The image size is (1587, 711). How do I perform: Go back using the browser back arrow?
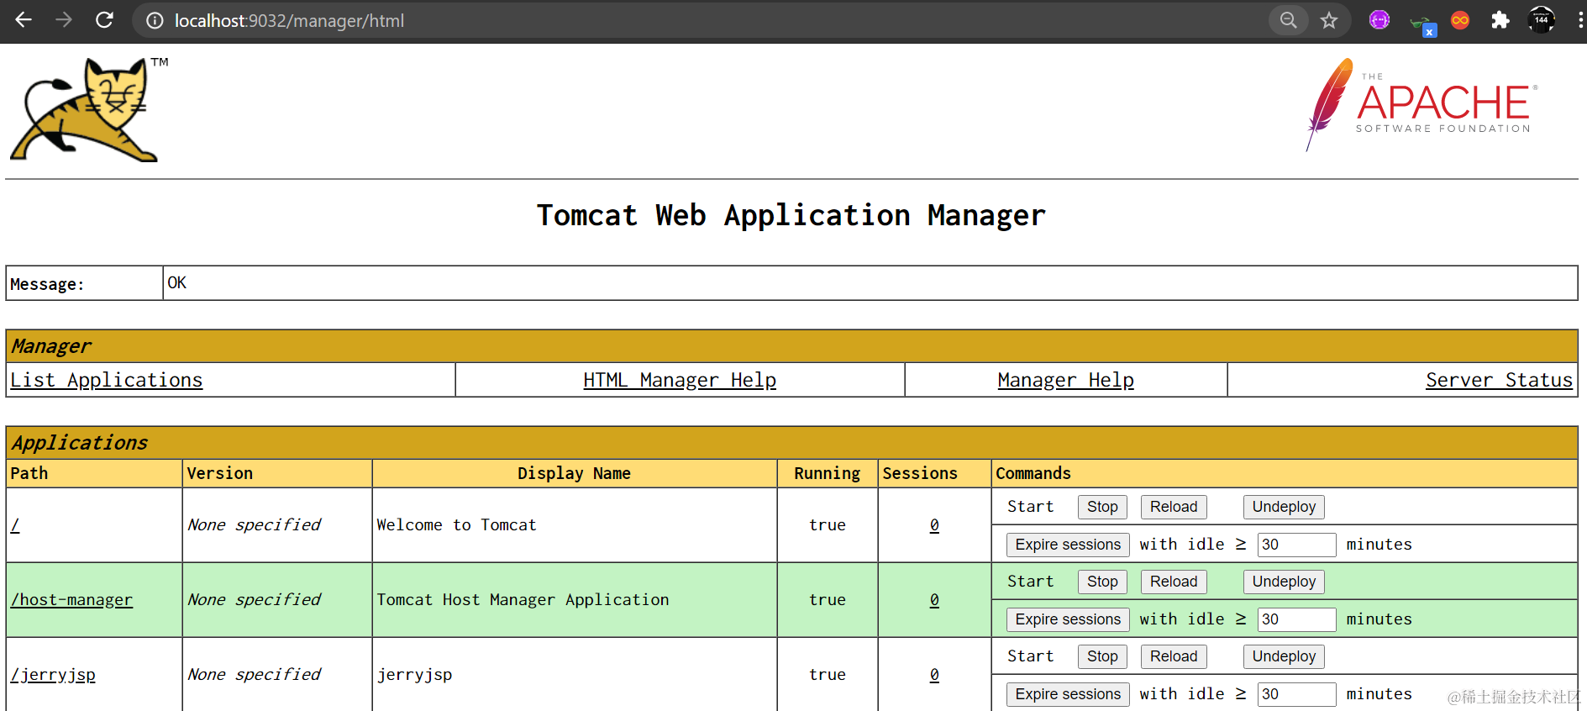[24, 20]
